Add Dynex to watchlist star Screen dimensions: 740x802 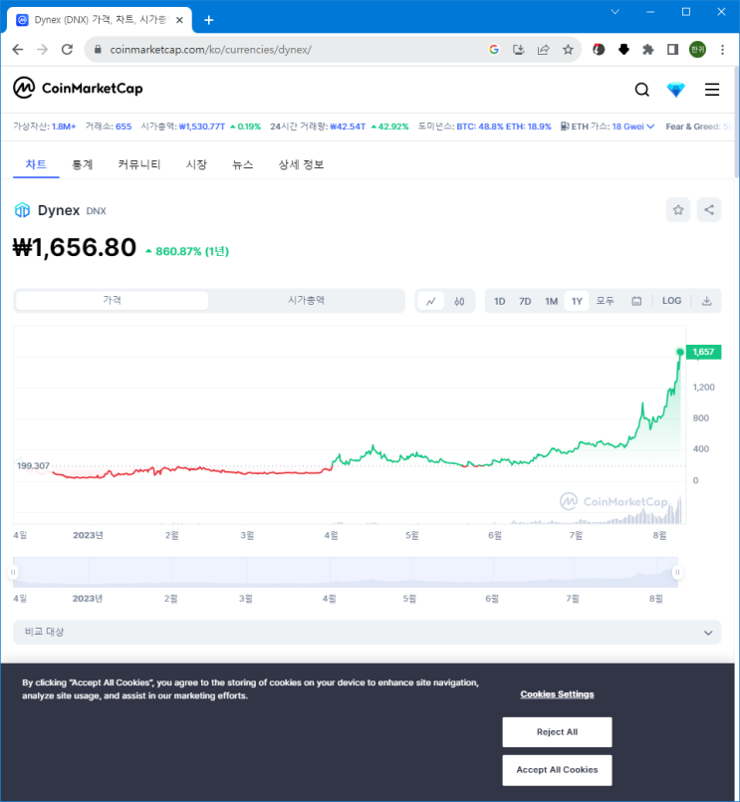[678, 209]
